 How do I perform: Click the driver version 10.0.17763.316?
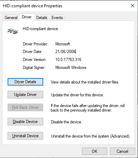[x=68, y=60]
